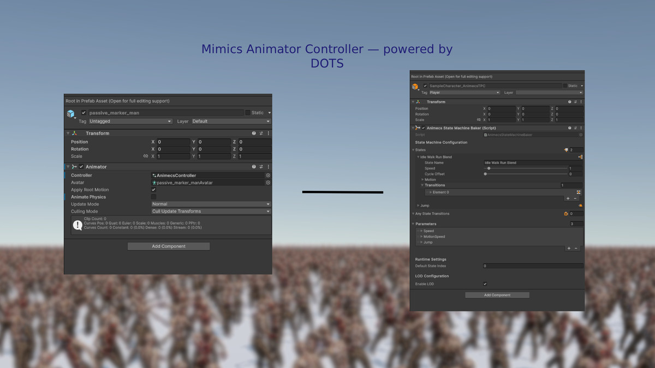
Task: Toggle Static checkbox for passive_marker_man
Action: click(248, 113)
